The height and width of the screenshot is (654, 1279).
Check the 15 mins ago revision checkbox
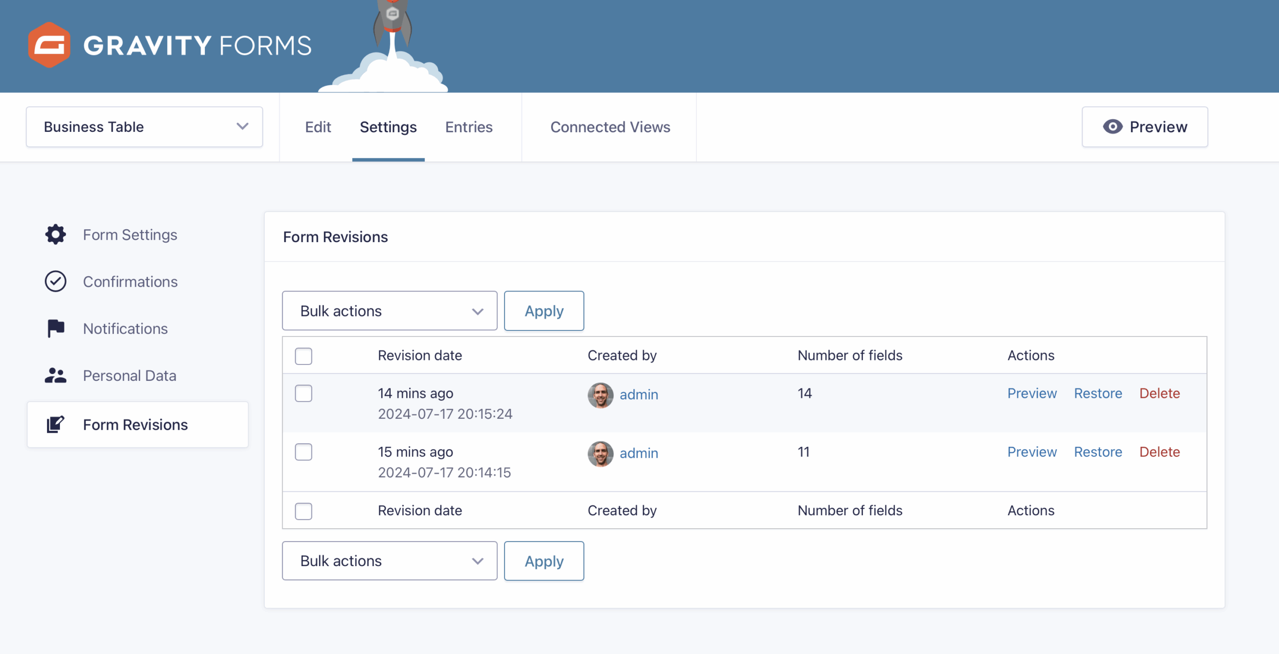tap(303, 452)
